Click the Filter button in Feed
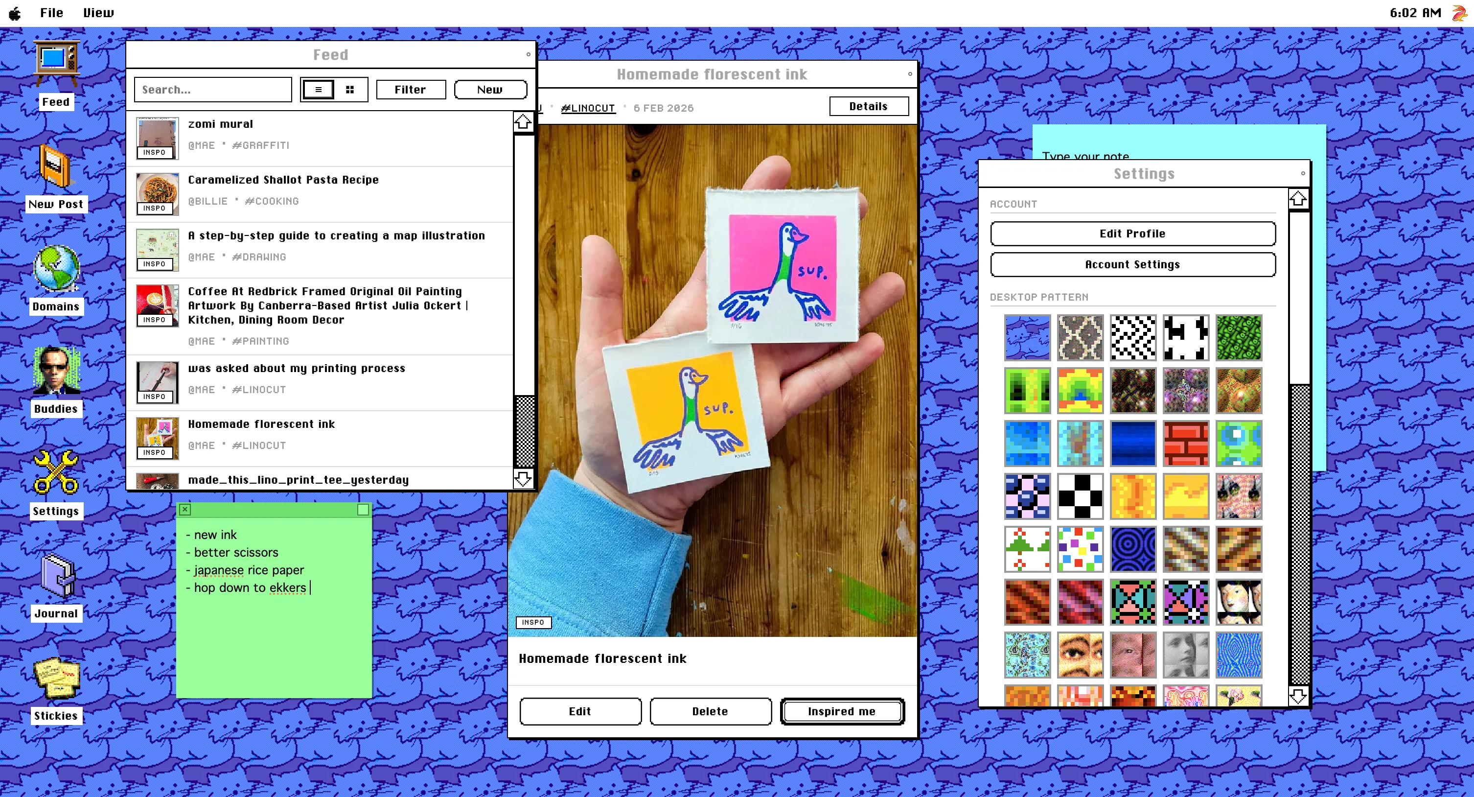The height and width of the screenshot is (797, 1474). (411, 89)
